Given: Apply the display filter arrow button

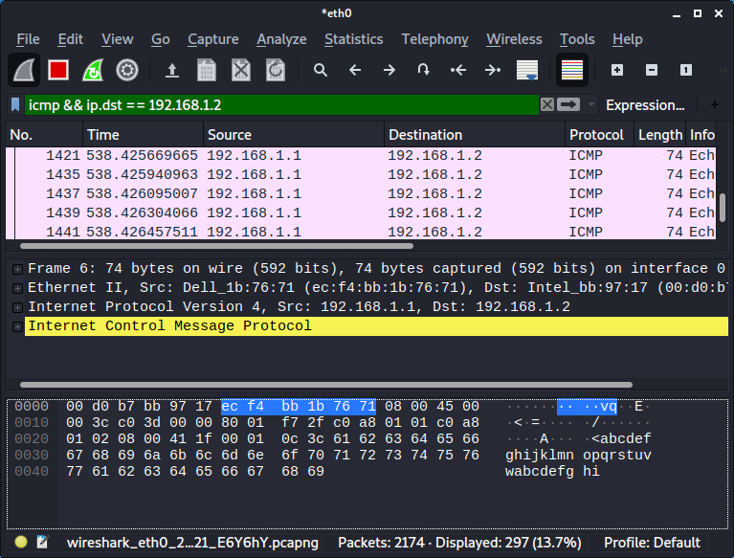Looking at the screenshot, I should coord(568,104).
